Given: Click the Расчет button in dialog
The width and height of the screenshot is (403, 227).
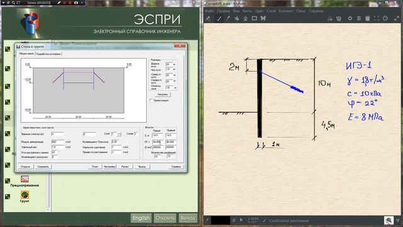Looking at the screenshot, I should pos(125,166).
